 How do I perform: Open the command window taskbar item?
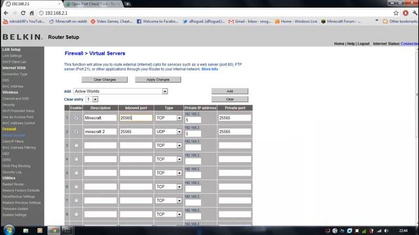67,230
